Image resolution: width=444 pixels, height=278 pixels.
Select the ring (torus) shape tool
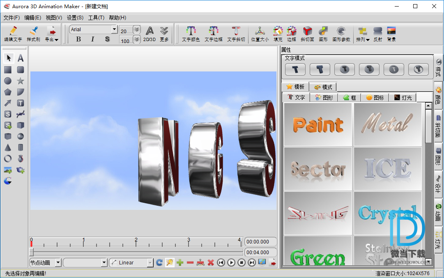click(x=8, y=159)
